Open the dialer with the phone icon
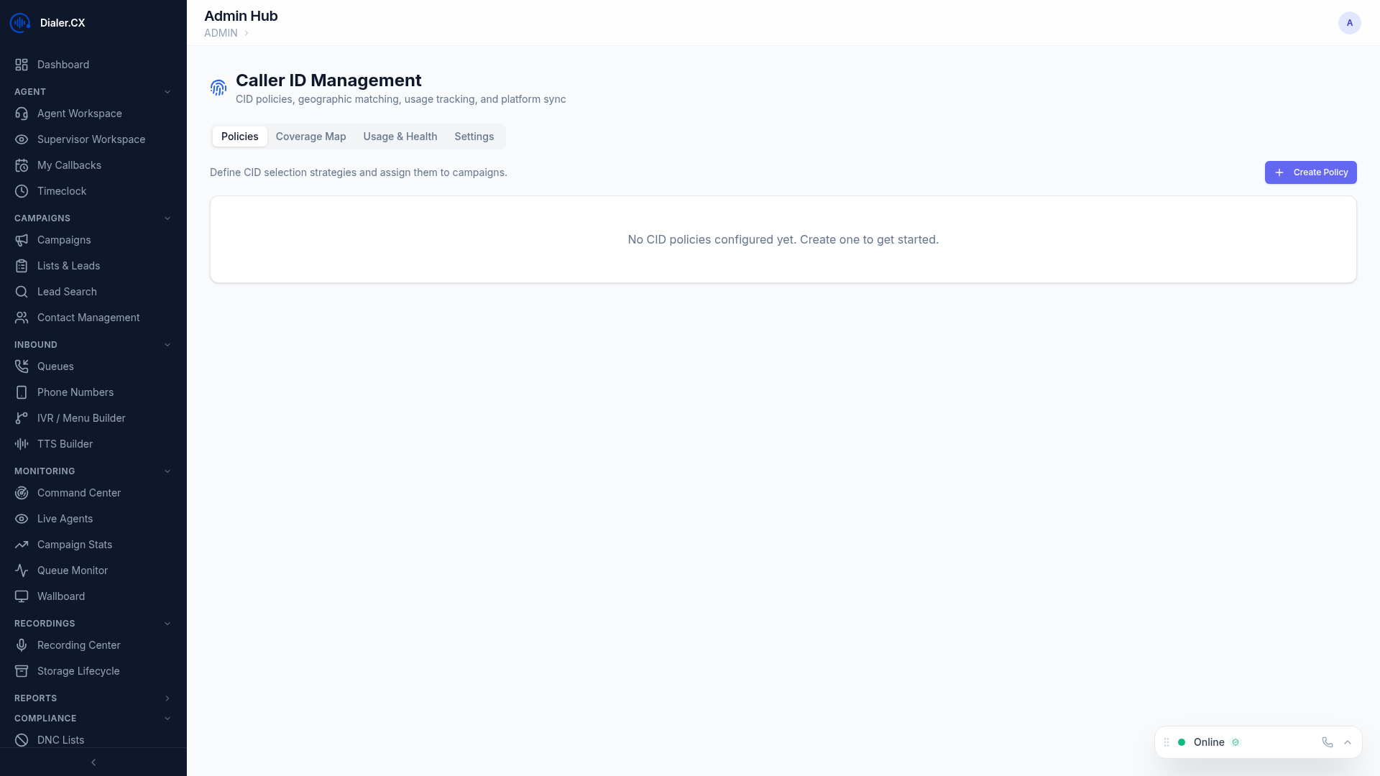The height and width of the screenshot is (776, 1380). (1327, 742)
